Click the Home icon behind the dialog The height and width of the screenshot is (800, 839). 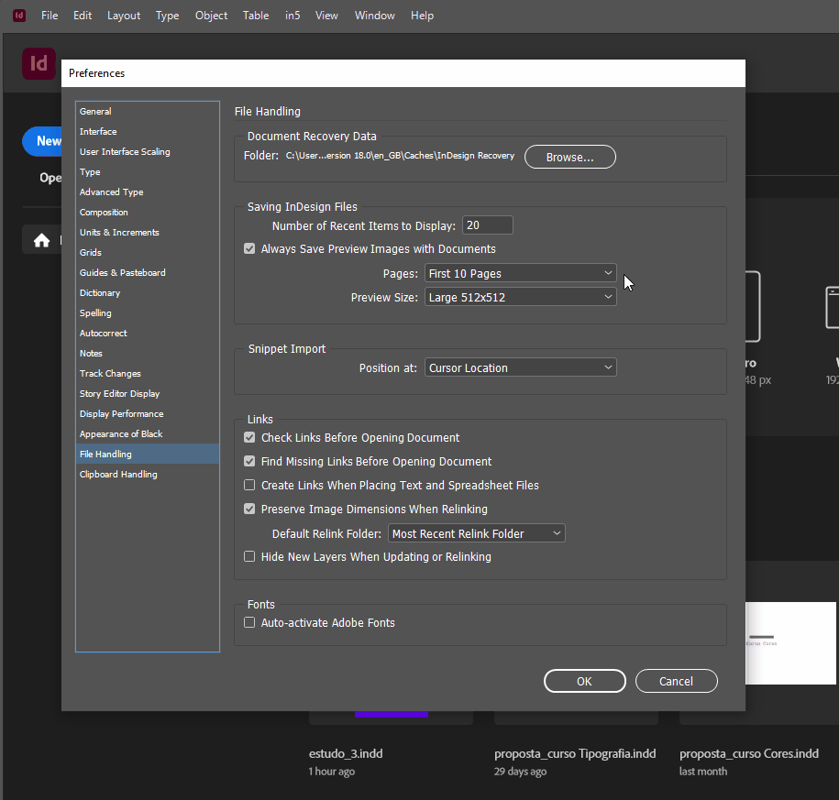[x=42, y=241]
